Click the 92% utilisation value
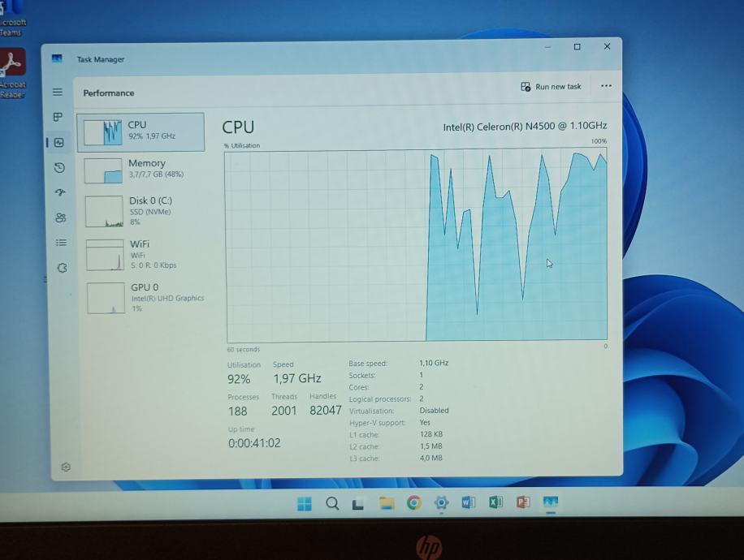The image size is (744, 560). click(239, 379)
